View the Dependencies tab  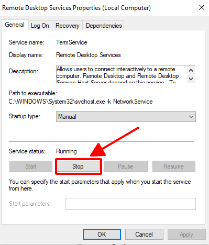click(x=104, y=26)
